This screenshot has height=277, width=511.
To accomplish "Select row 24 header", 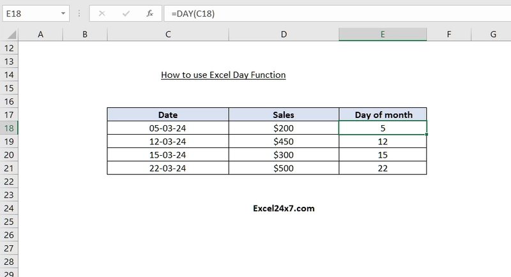I will coord(9,208).
